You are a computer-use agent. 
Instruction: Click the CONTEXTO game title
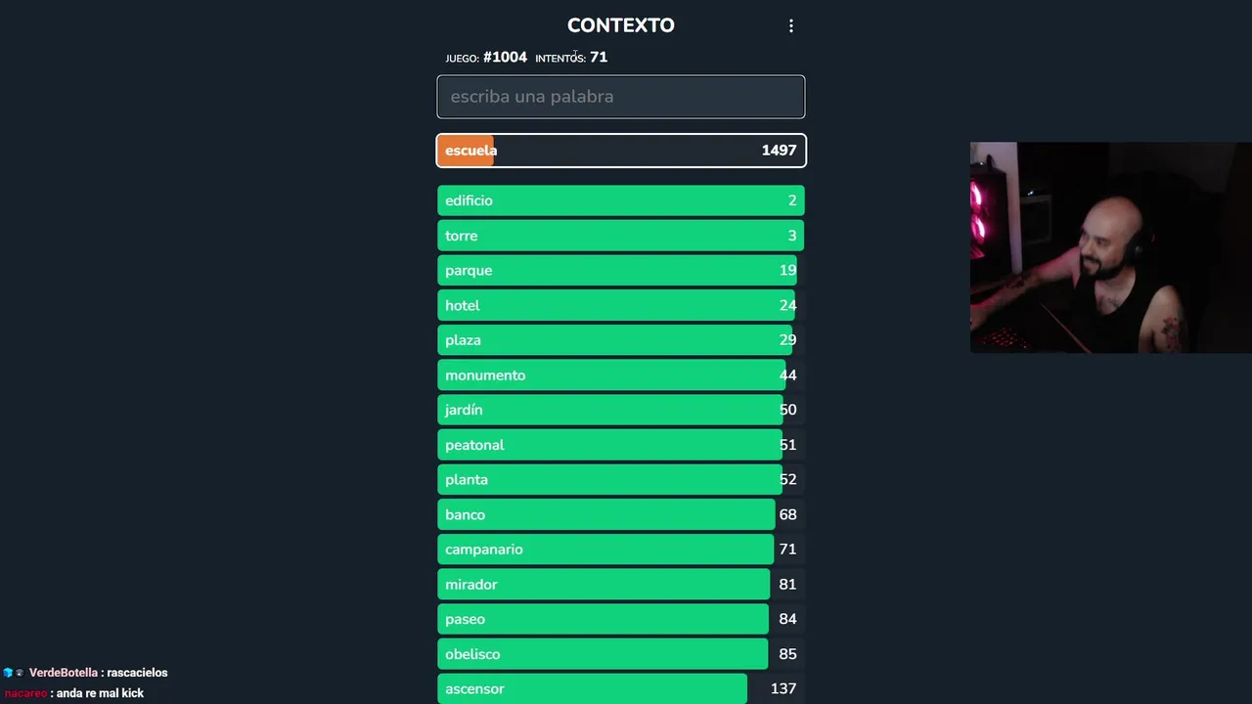(x=620, y=25)
